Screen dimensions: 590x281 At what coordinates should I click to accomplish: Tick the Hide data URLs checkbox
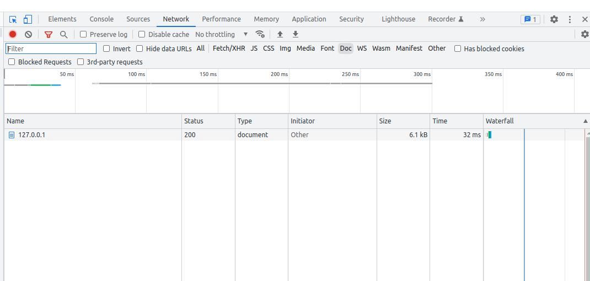click(140, 48)
